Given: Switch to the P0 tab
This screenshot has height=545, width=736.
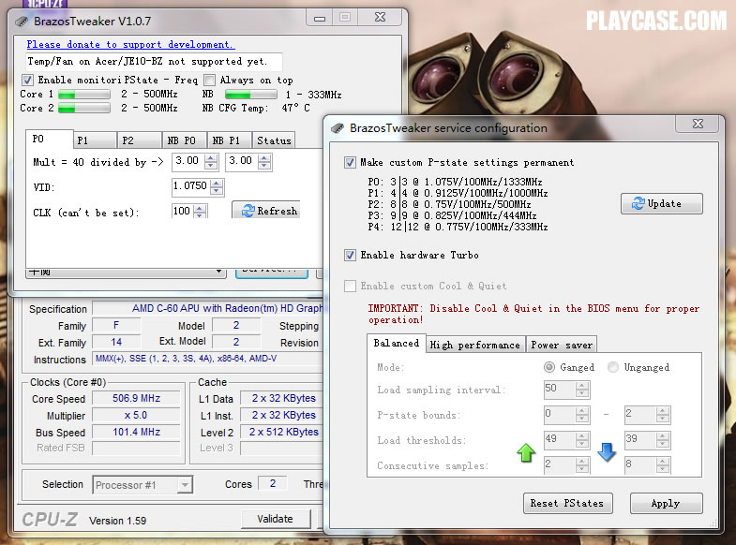Looking at the screenshot, I should click(50, 140).
